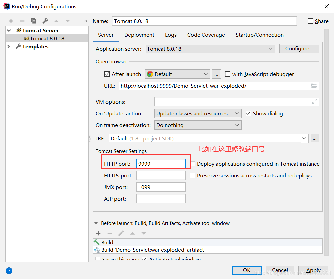
Task: Expand VM options field icon
Action: [x=315, y=102]
